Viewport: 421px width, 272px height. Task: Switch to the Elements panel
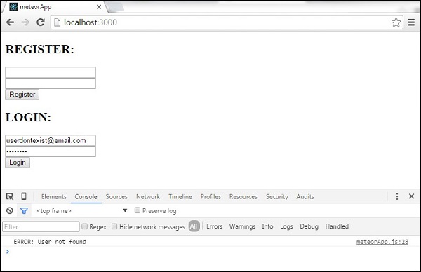pyautogui.click(x=54, y=196)
